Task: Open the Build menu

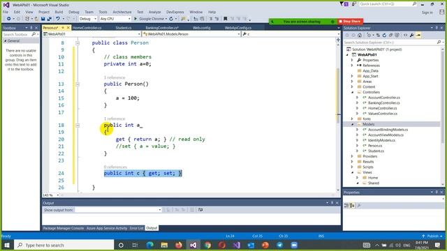Action: tap(59, 12)
